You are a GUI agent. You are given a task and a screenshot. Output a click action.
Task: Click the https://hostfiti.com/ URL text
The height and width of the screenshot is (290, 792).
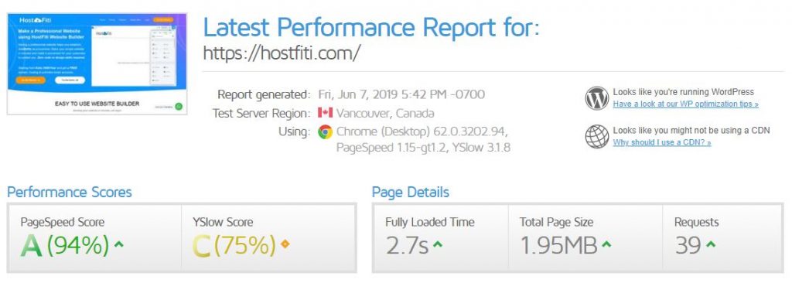click(x=282, y=53)
